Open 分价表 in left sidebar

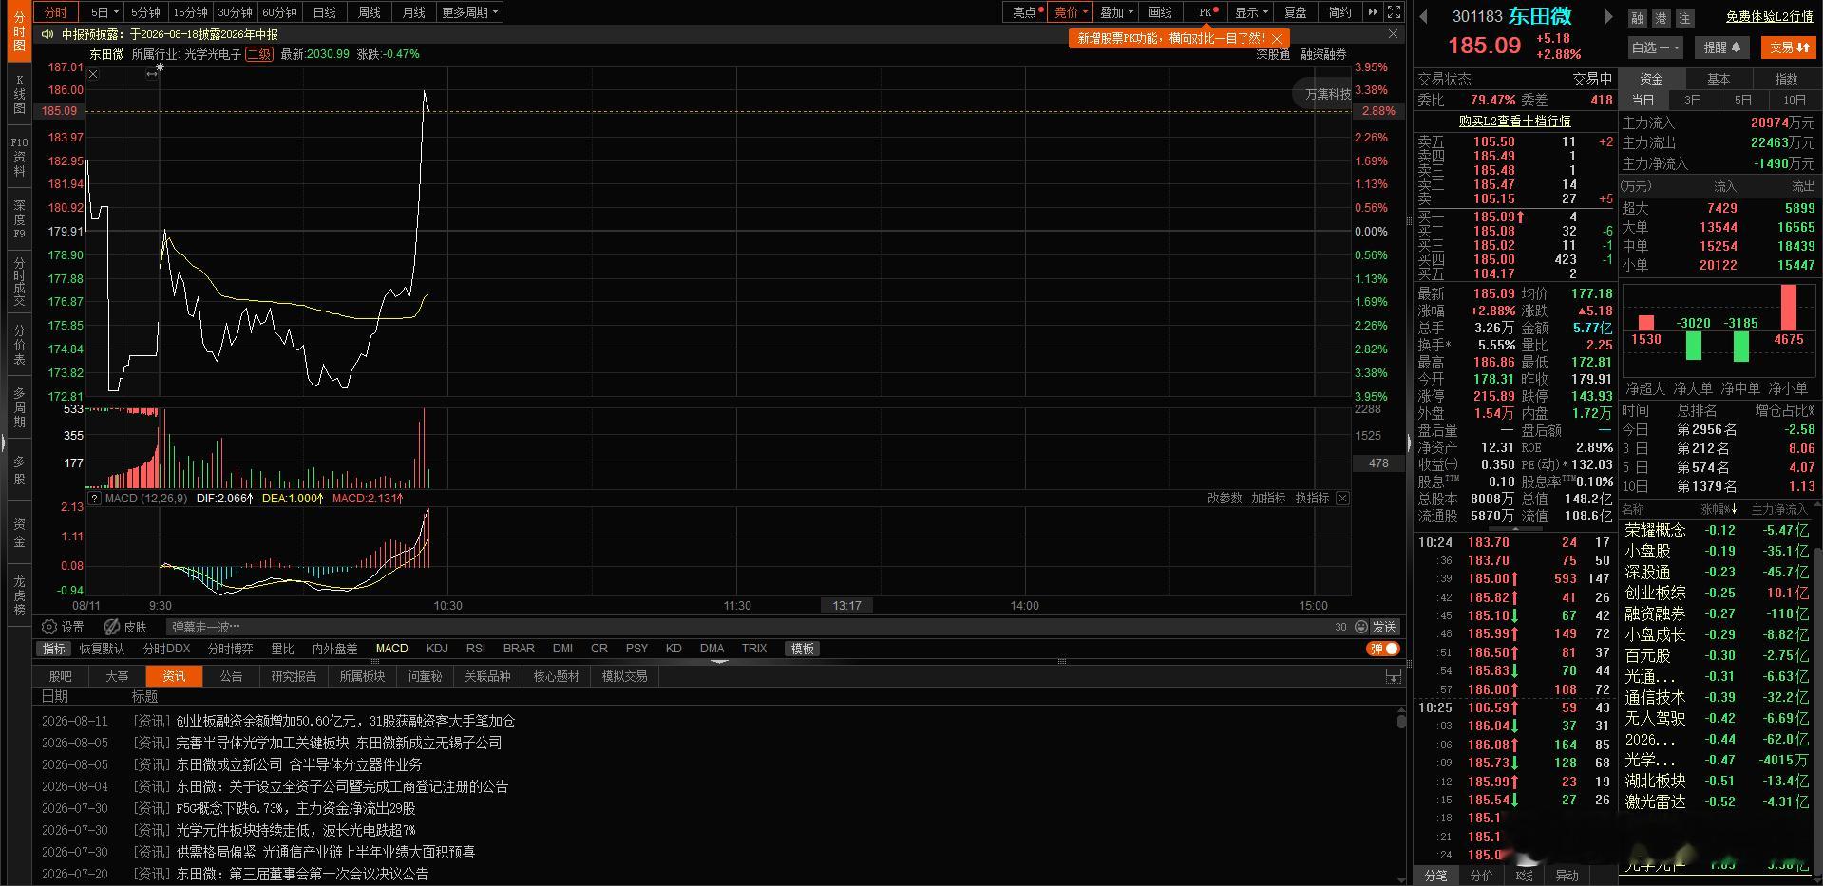coord(19,345)
